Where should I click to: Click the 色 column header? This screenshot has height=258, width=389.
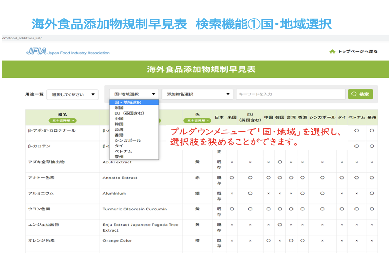point(197,115)
